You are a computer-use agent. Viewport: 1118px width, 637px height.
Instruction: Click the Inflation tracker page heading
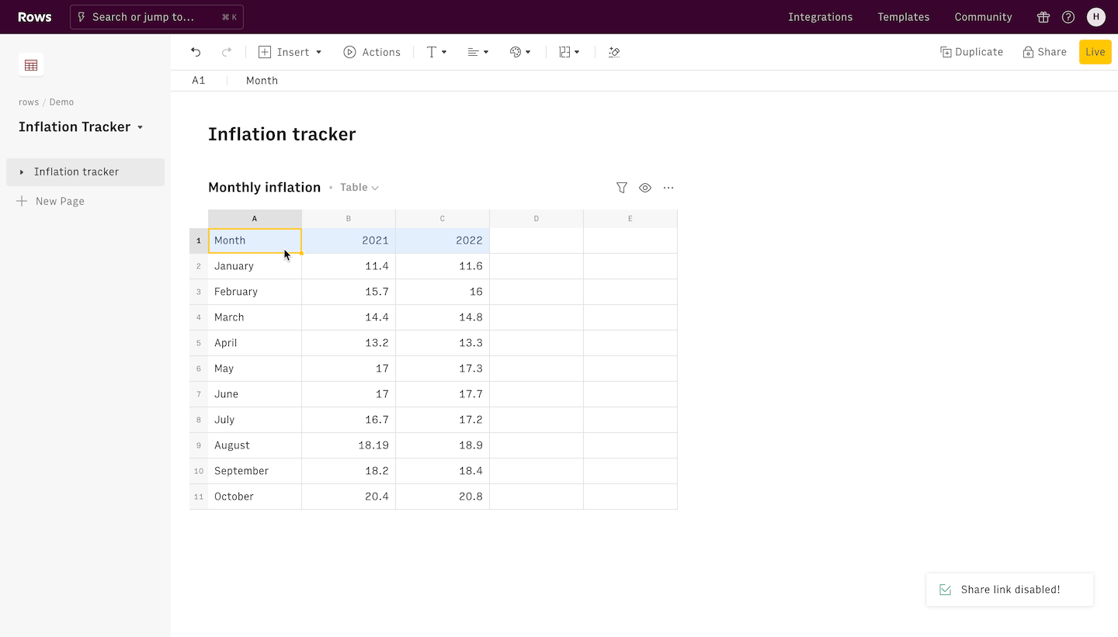point(282,134)
